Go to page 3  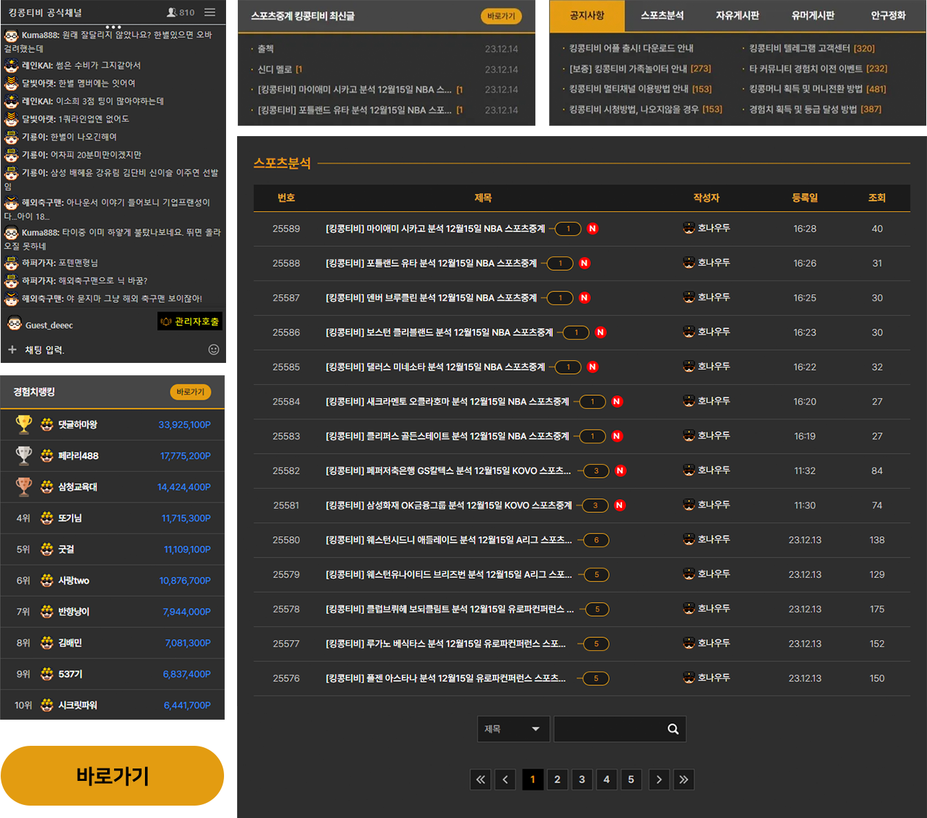point(582,780)
